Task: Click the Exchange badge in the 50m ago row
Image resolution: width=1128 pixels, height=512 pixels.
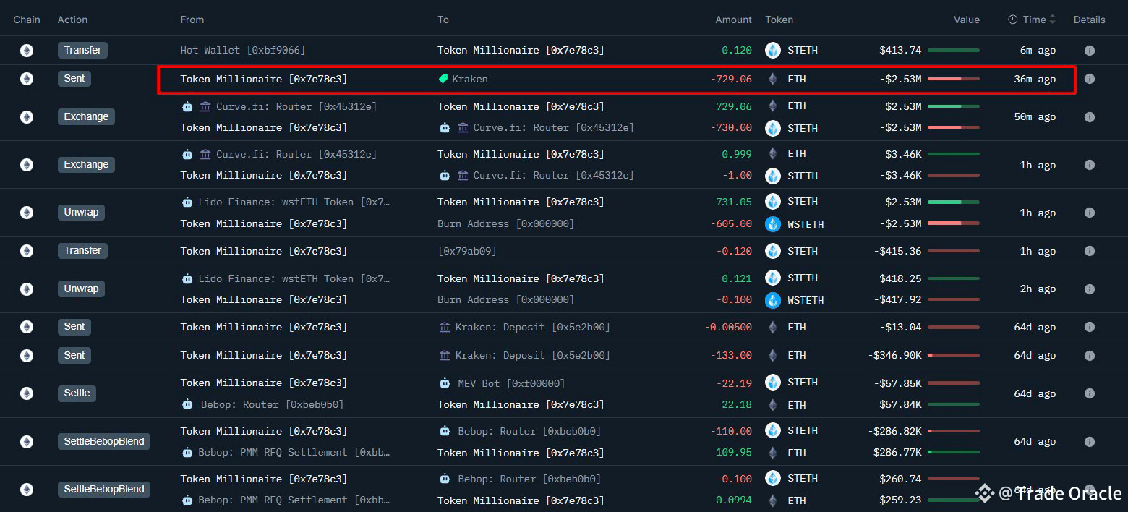Action: point(86,117)
